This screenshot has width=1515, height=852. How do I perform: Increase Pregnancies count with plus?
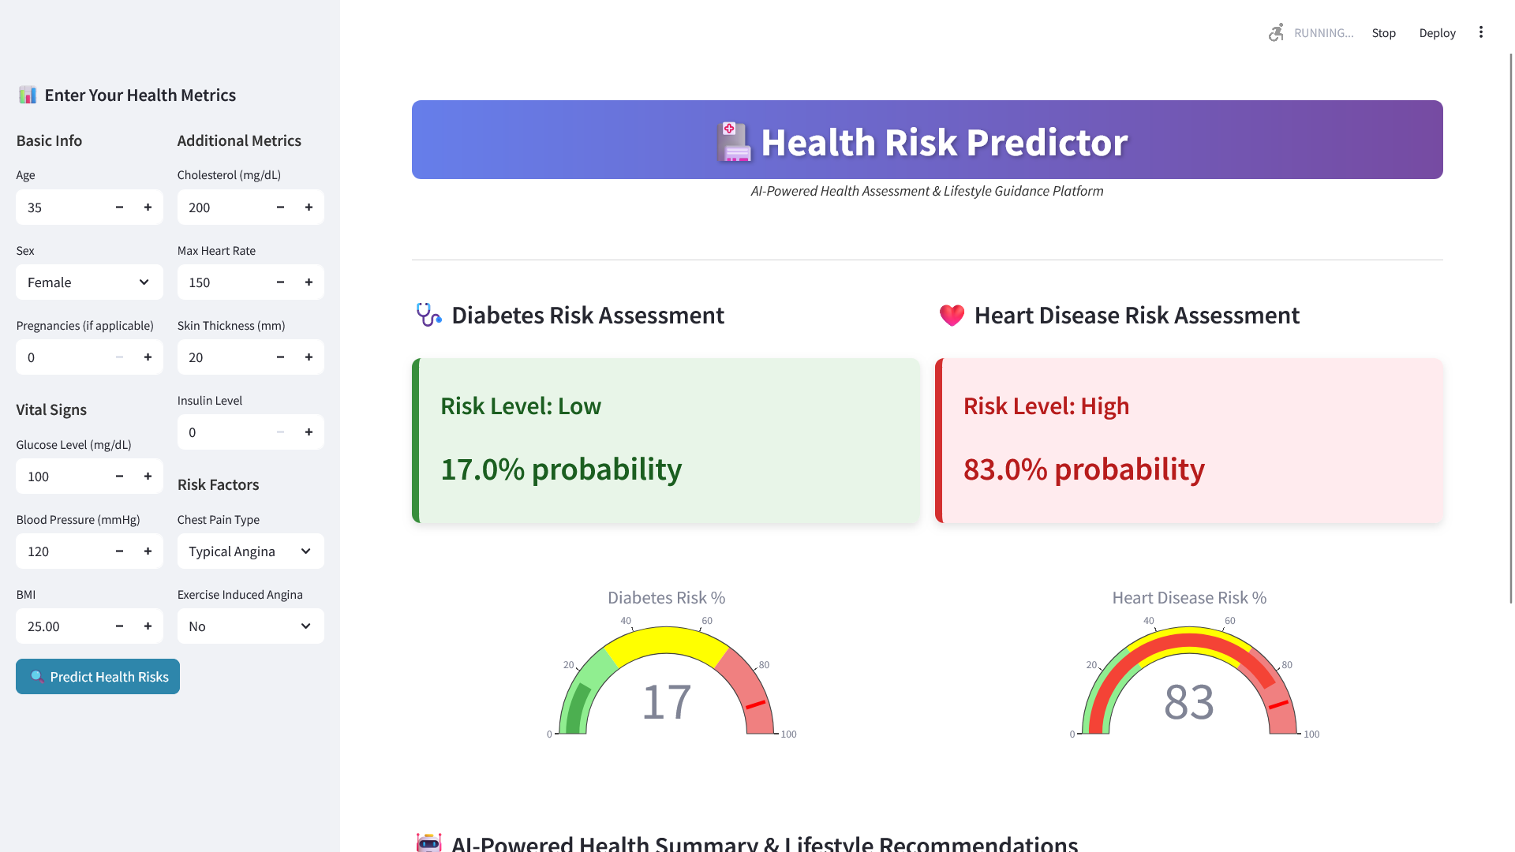tap(148, 357)
